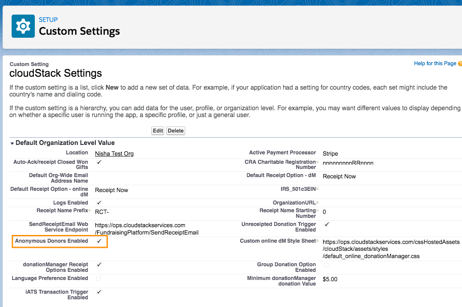Screen dimensions: 462x307
Task: Click the Receipt Now value for Default Receipt Option - dM
Action: tap(339, 176)
